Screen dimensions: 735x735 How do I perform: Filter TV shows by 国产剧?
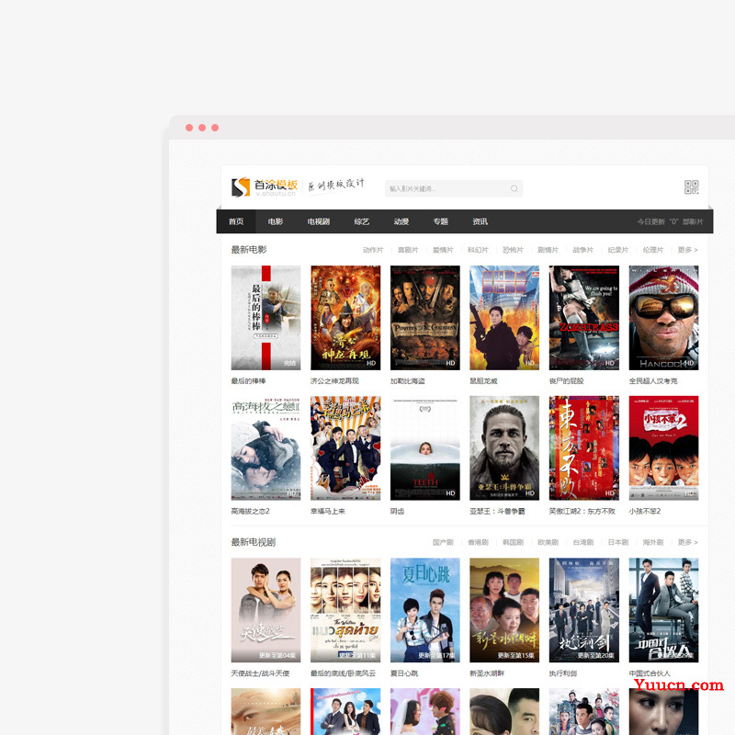pos(443,542)
